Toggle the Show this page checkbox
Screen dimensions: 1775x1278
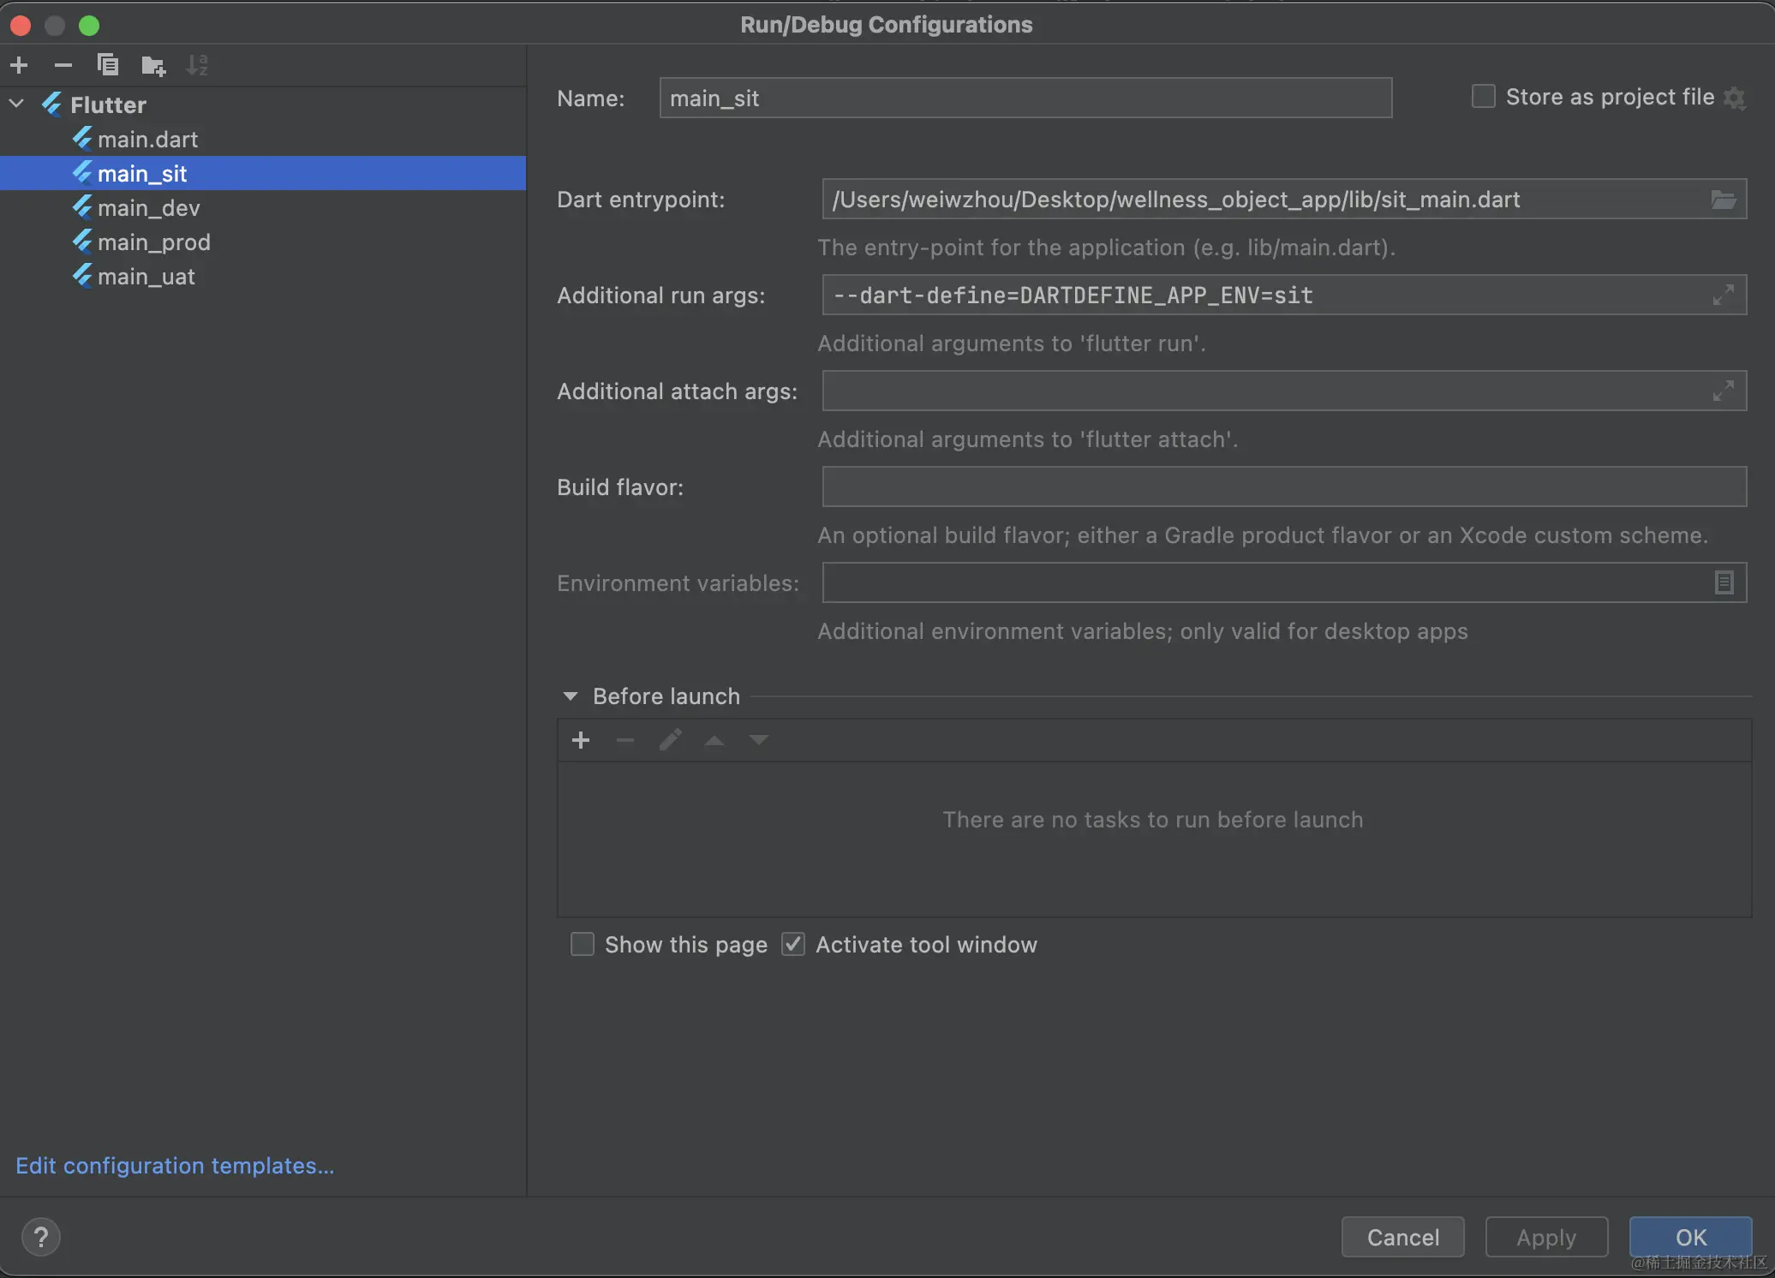583,945
